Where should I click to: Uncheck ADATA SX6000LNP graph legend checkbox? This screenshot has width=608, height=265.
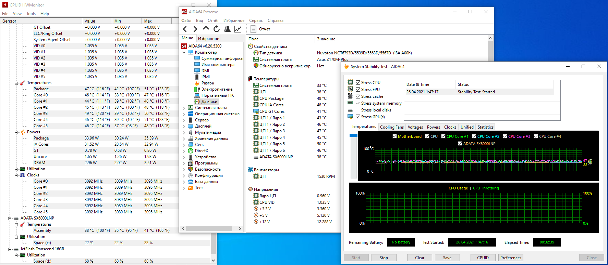click(x=460, y=143)
